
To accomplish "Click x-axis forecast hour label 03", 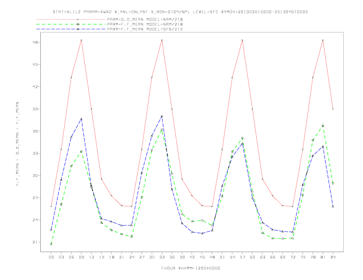I will pyautogui.click(x=61, y=257).
